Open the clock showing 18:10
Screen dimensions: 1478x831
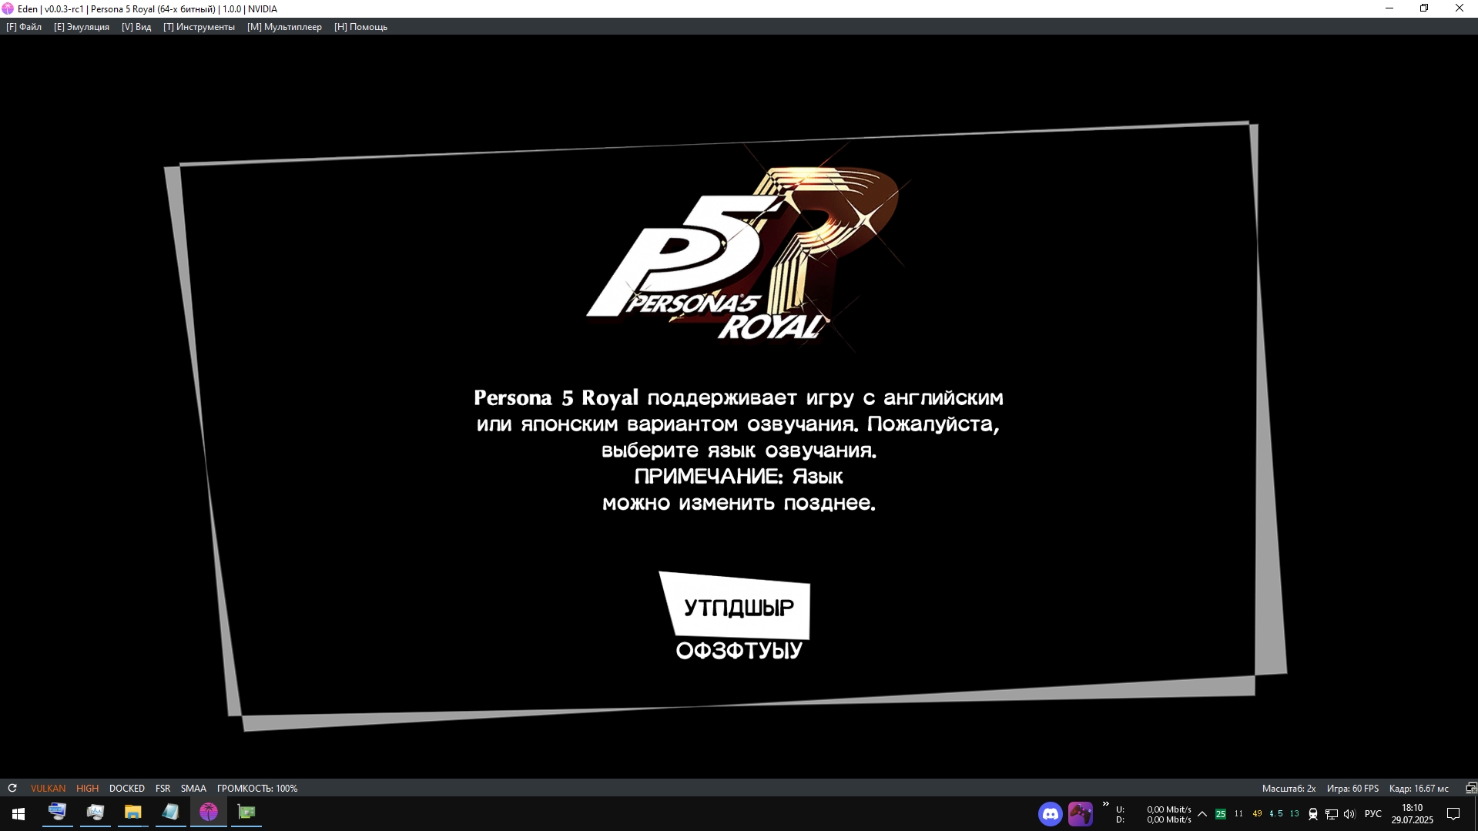coord(1412,814)
